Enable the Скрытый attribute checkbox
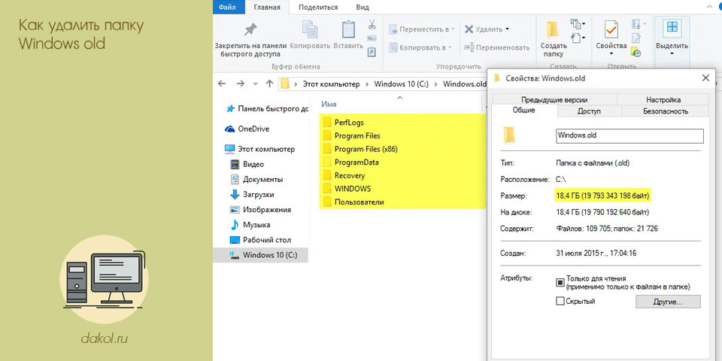This screenshot has height=361, width=722. pos(560,301)
